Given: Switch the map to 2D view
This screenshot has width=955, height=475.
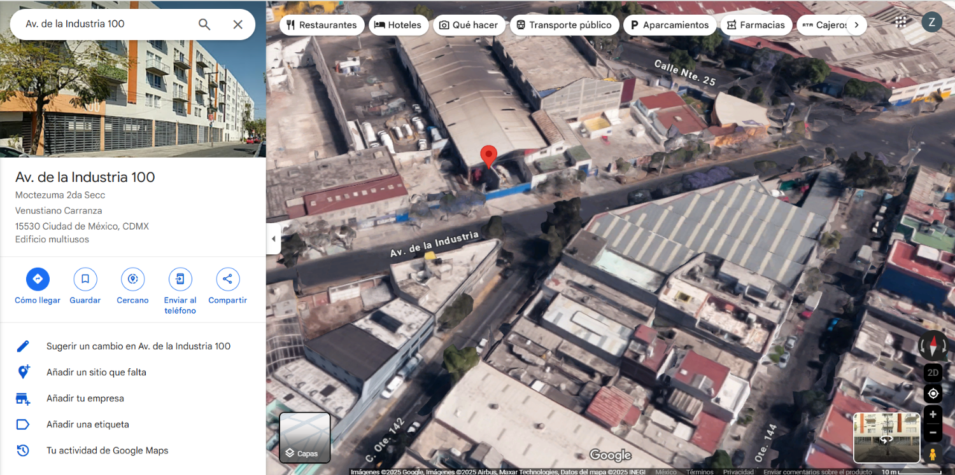Looking at the screenshot, I should click(933, 373).
